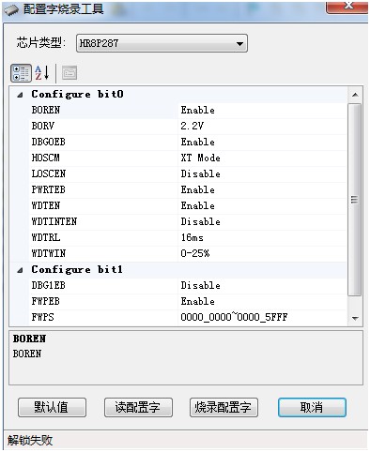Select the FWPEB property row

189,302
